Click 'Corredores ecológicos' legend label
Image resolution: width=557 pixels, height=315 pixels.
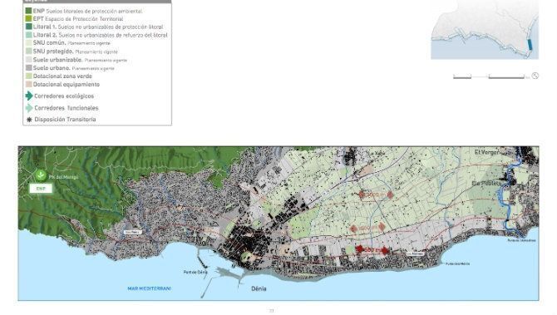point(64,96)
